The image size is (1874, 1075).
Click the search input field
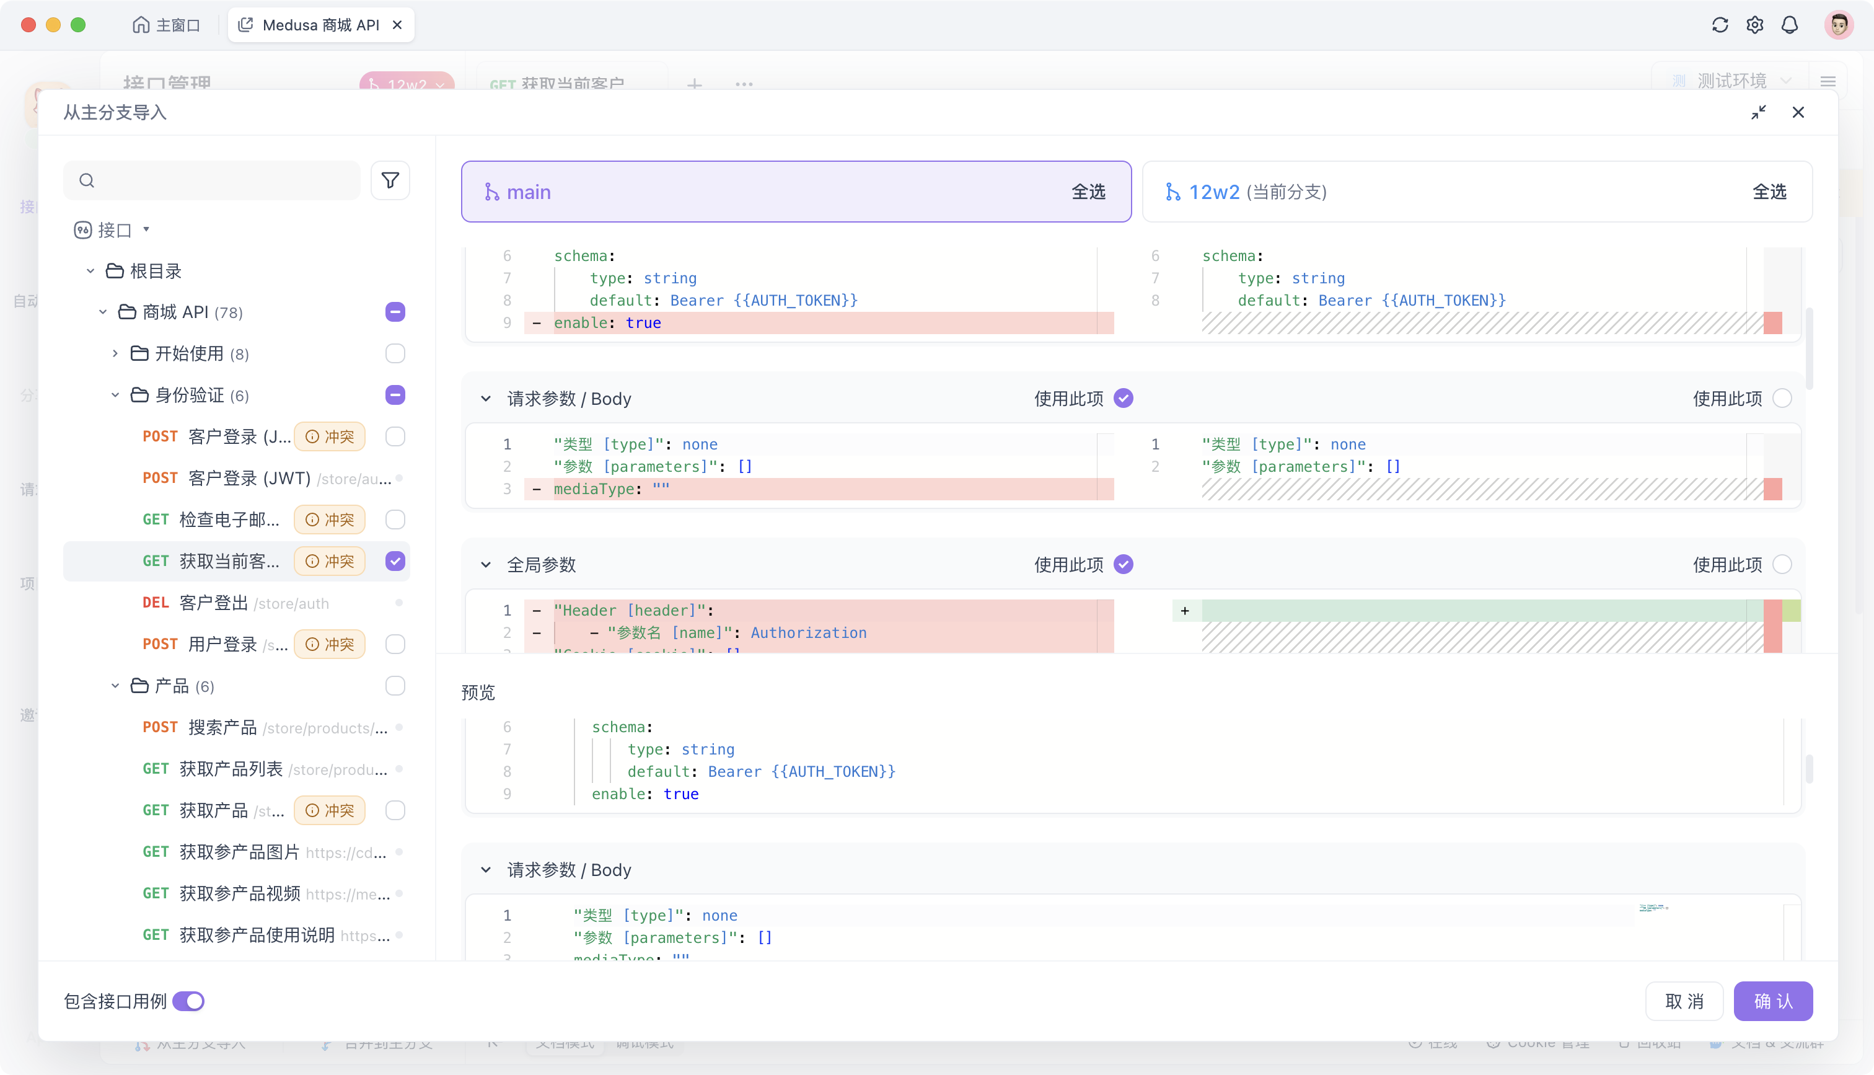[221, 180]
